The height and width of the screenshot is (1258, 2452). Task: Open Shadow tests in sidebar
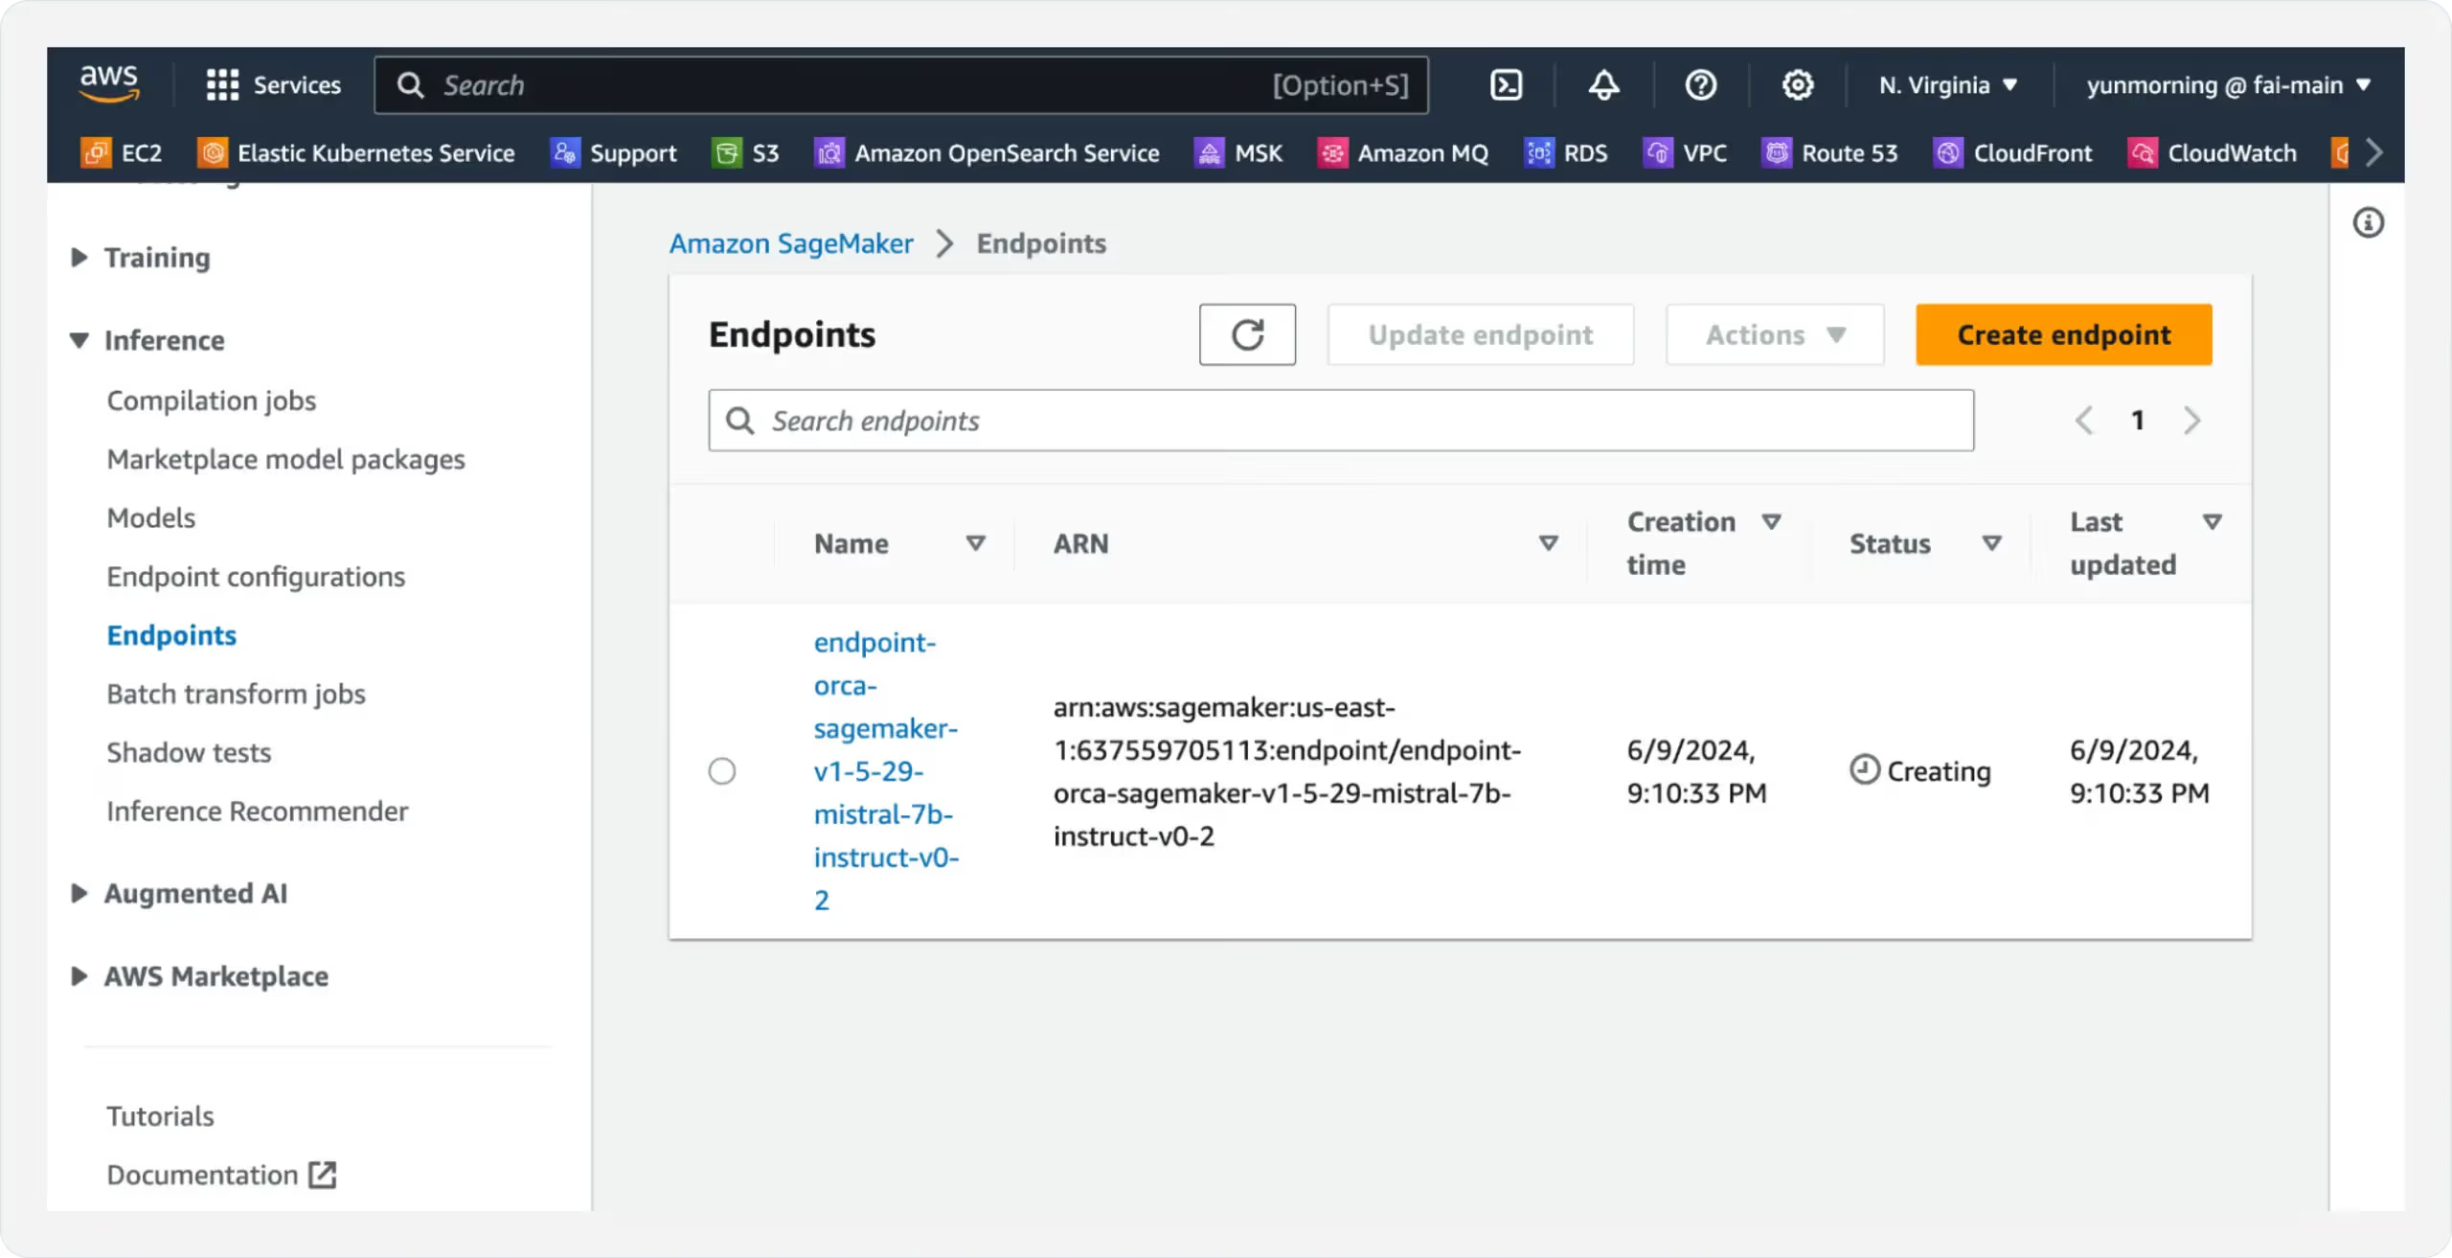(189, 752)
